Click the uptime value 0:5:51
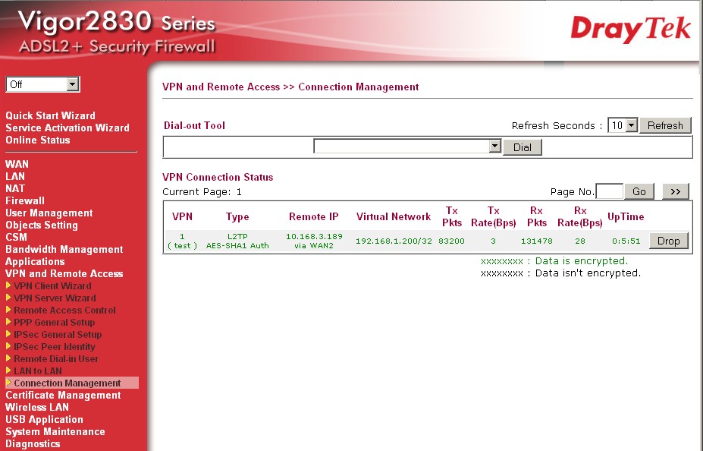 (x=626, y=241)
